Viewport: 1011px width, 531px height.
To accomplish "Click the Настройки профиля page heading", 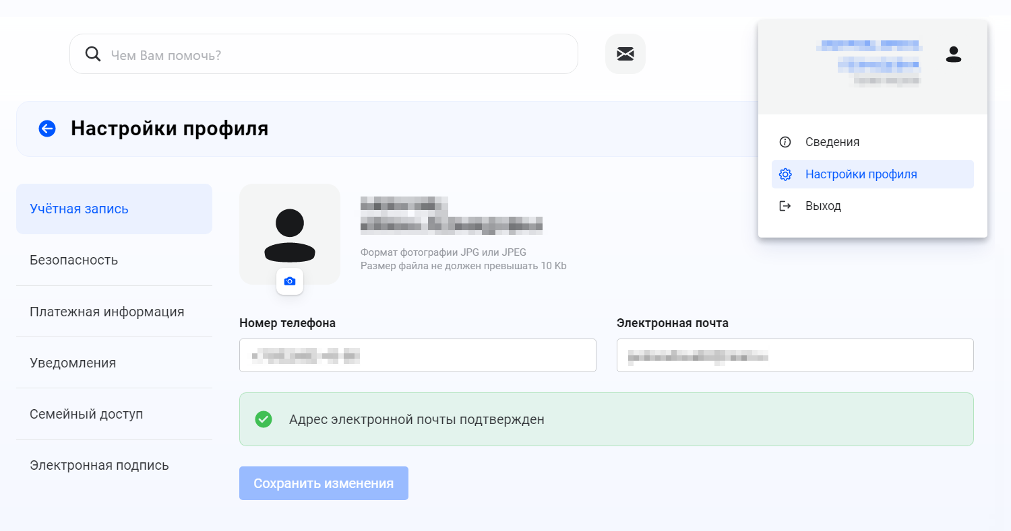I will 170,129.
